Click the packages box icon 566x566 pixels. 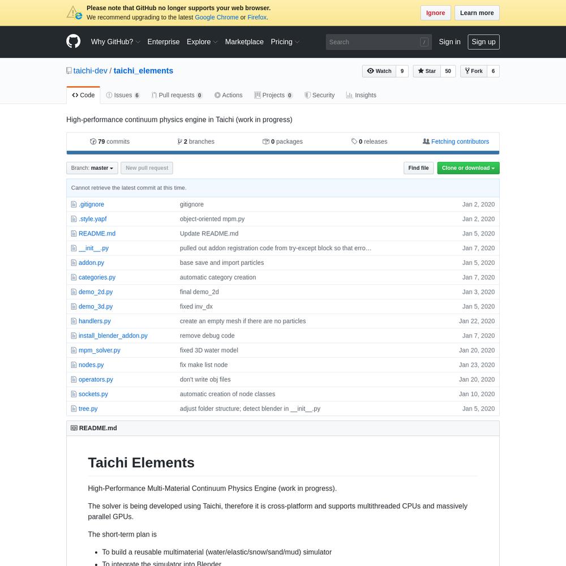266,141
